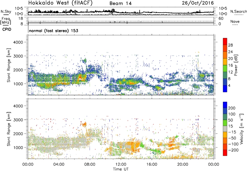The height and width of the screenshot is (171, 247).
Task: Click the "20:00" time tick label
Action: pyautogui.click(x=182, y=165)
